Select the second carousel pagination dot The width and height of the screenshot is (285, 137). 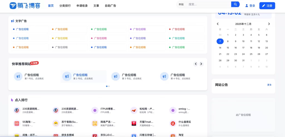pos(109,86)
